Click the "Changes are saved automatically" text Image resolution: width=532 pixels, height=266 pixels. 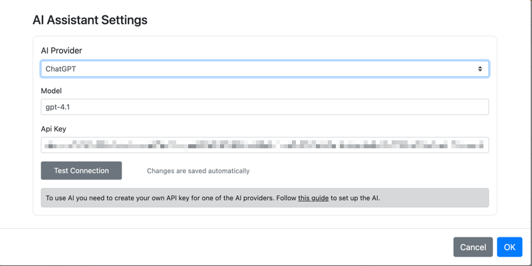(x=198, y=171)
